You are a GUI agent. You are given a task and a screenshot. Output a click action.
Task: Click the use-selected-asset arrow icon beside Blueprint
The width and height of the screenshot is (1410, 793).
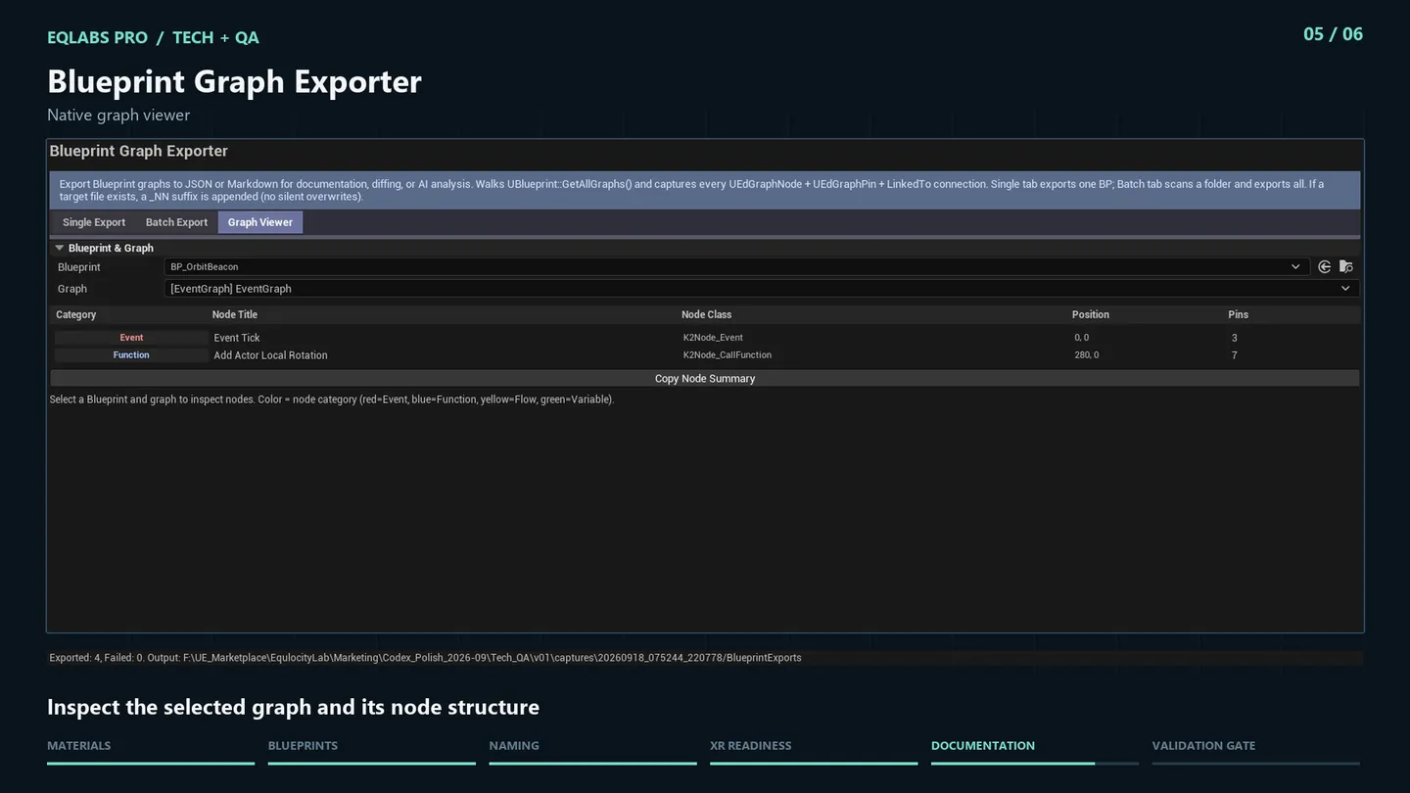coord(1324,266)
